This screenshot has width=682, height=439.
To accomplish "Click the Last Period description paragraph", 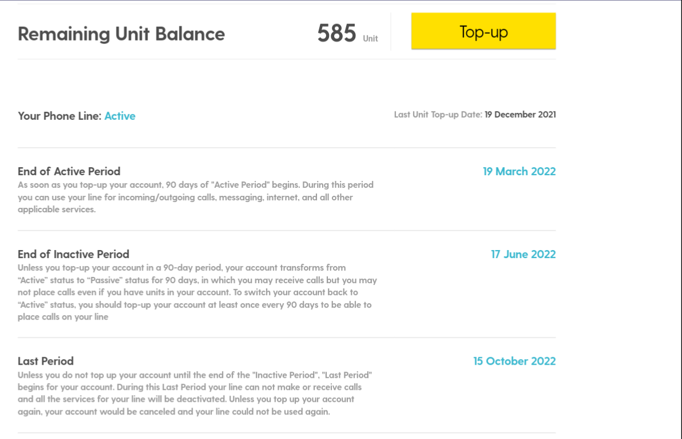I will click(195, 393).
